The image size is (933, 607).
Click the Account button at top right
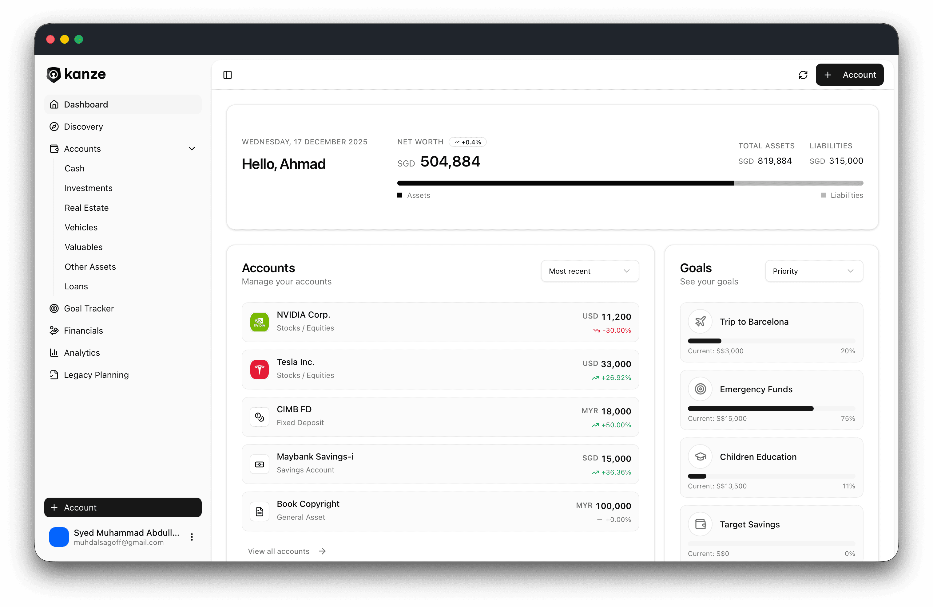point(849,74)
